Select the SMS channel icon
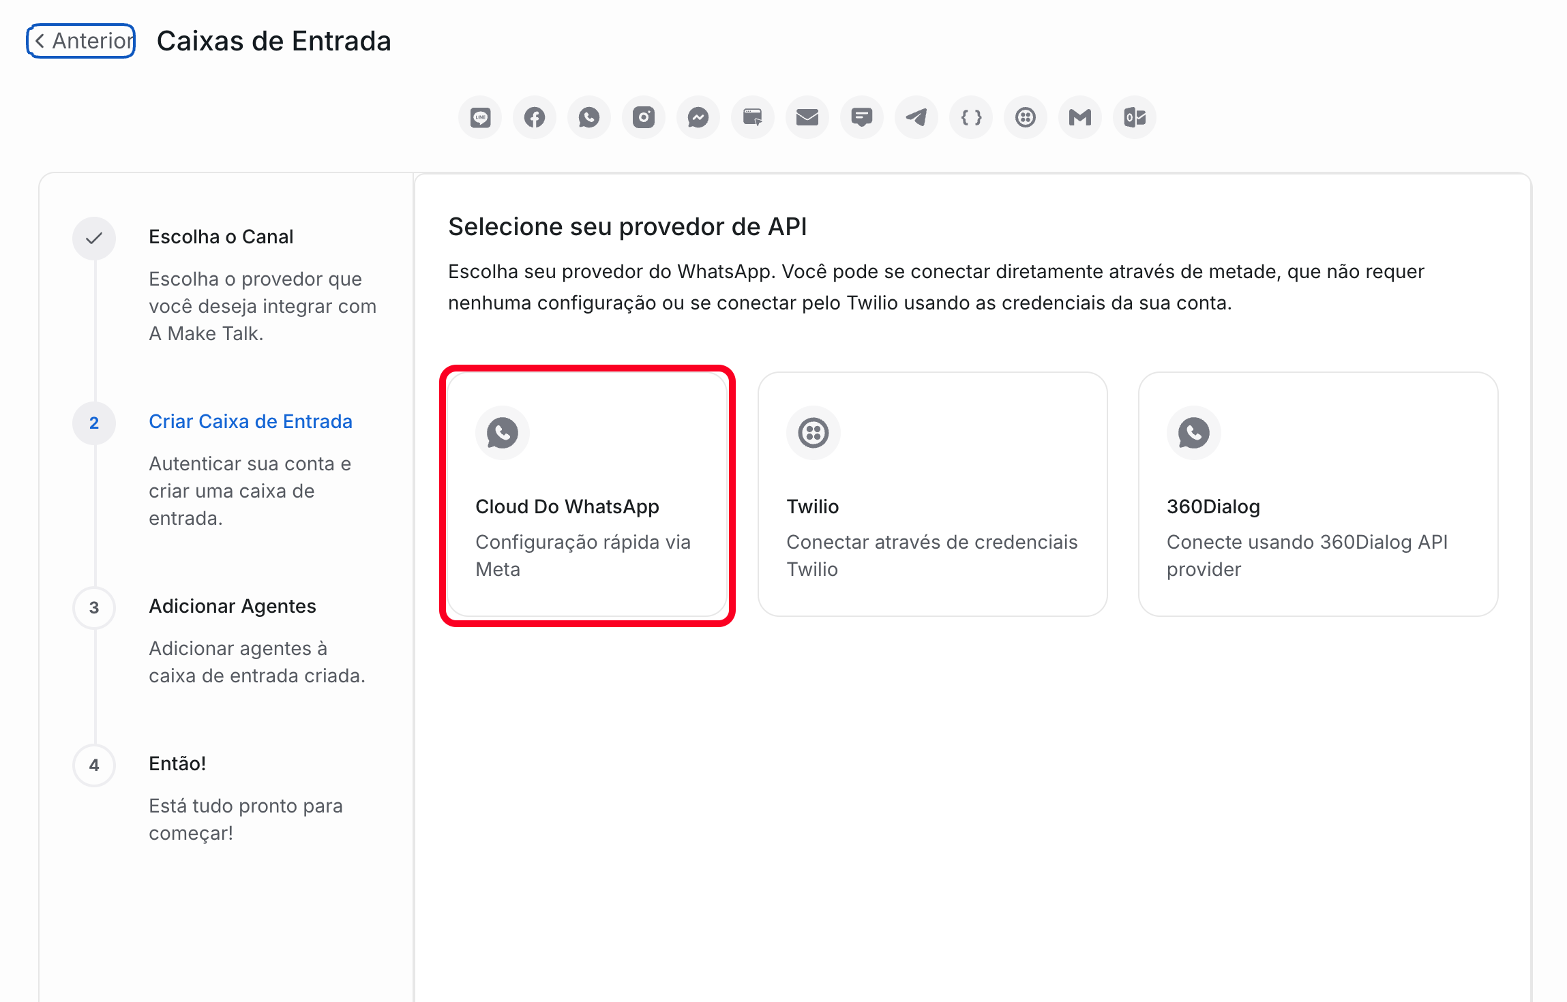Screen dimensions: 1567x1002 click(862, 117)
